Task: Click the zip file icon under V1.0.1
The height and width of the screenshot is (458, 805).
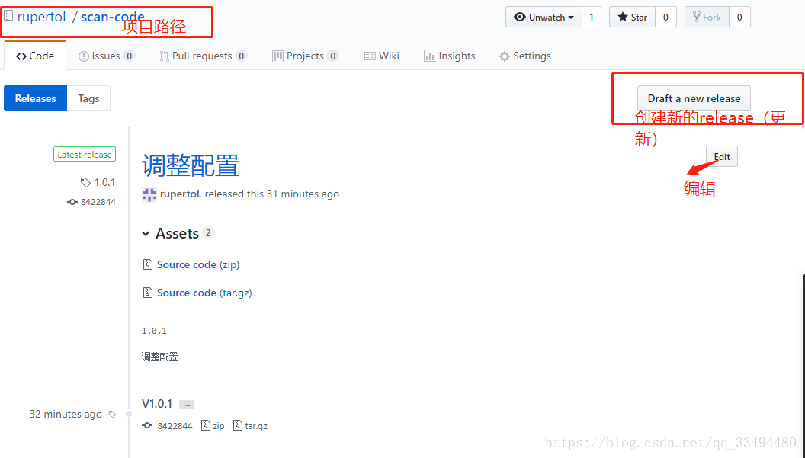Action: click(205, 425)
